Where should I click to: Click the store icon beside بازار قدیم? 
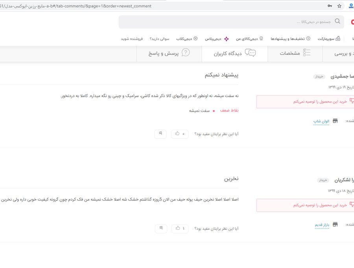coord(335,224)
